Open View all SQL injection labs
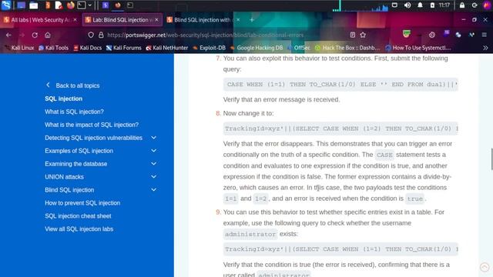 pyautogui.click(x=79, y=229)
